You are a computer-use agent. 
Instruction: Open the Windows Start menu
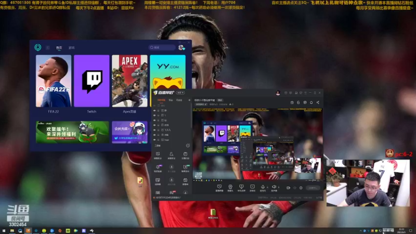pyautogui.click(x=4, y=231)
